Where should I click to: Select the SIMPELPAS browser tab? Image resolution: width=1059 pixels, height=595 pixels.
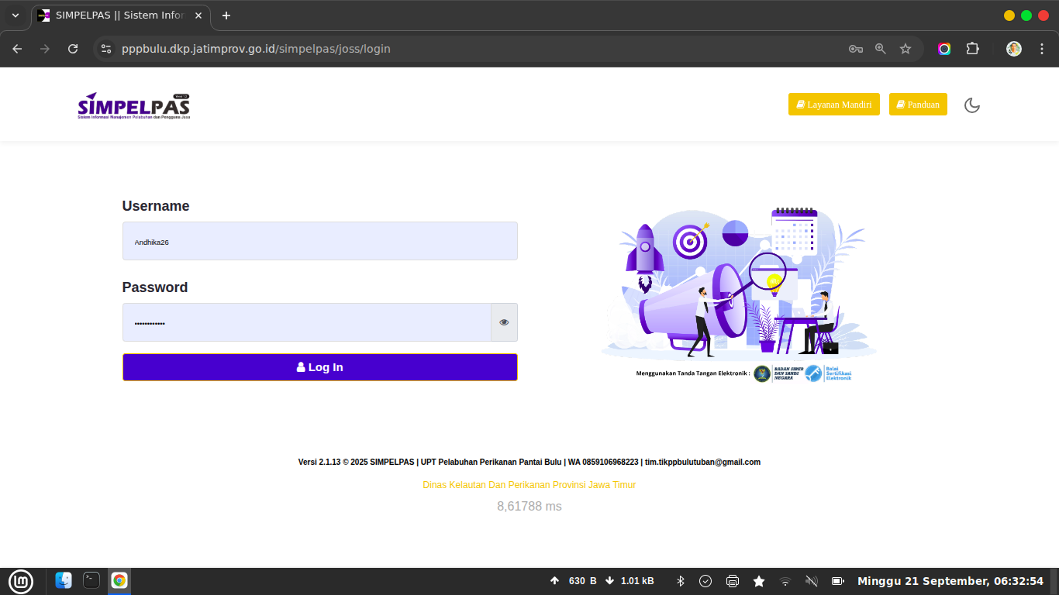point(116,15)
